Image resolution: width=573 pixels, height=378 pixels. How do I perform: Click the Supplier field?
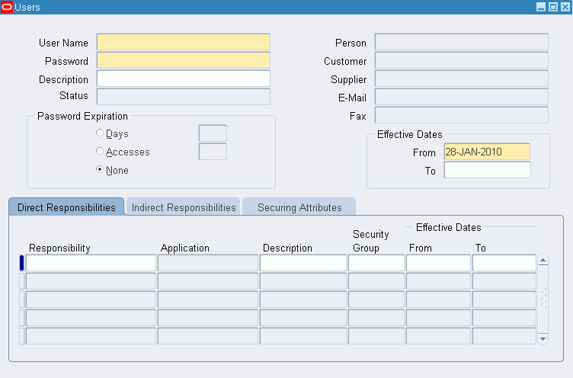click(462, 78)
